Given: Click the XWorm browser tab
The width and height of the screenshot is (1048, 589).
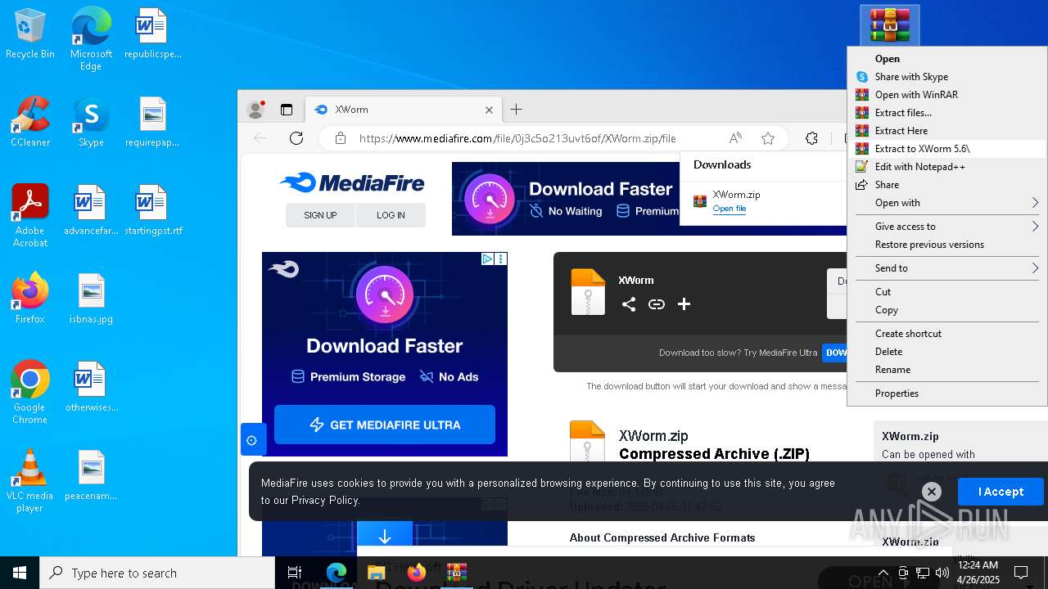Looking at the screenshot, I should click(403, 110).
